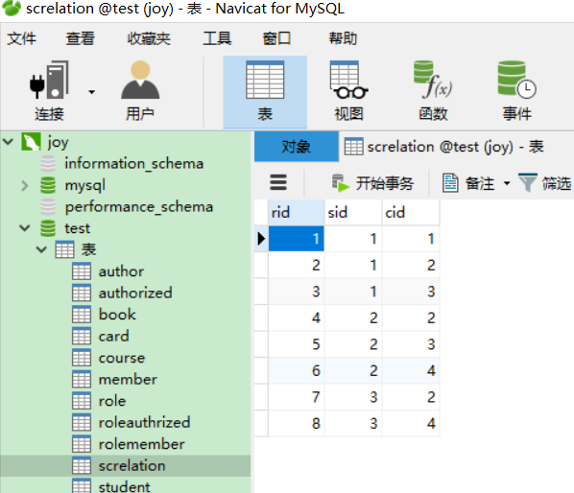Viewport: 574px width, 493px height.
Task: Select the rid cell with value 8
Action: (297, 423)
